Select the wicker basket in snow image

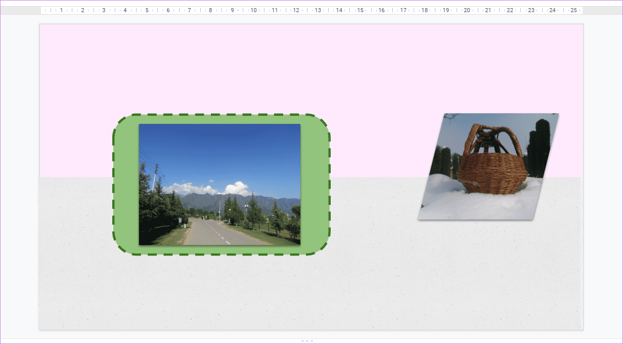tap(488, 166)
